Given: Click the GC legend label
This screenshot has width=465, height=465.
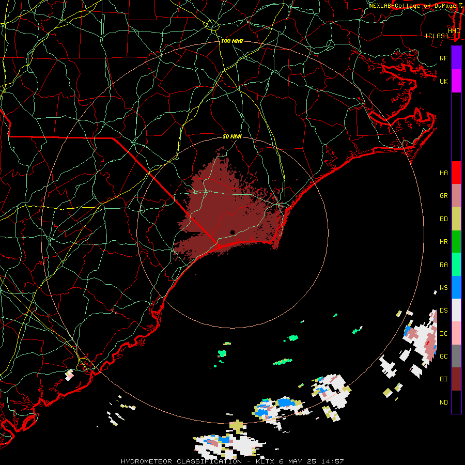Looking at the screenshot, I should click(x=443, y=357).
